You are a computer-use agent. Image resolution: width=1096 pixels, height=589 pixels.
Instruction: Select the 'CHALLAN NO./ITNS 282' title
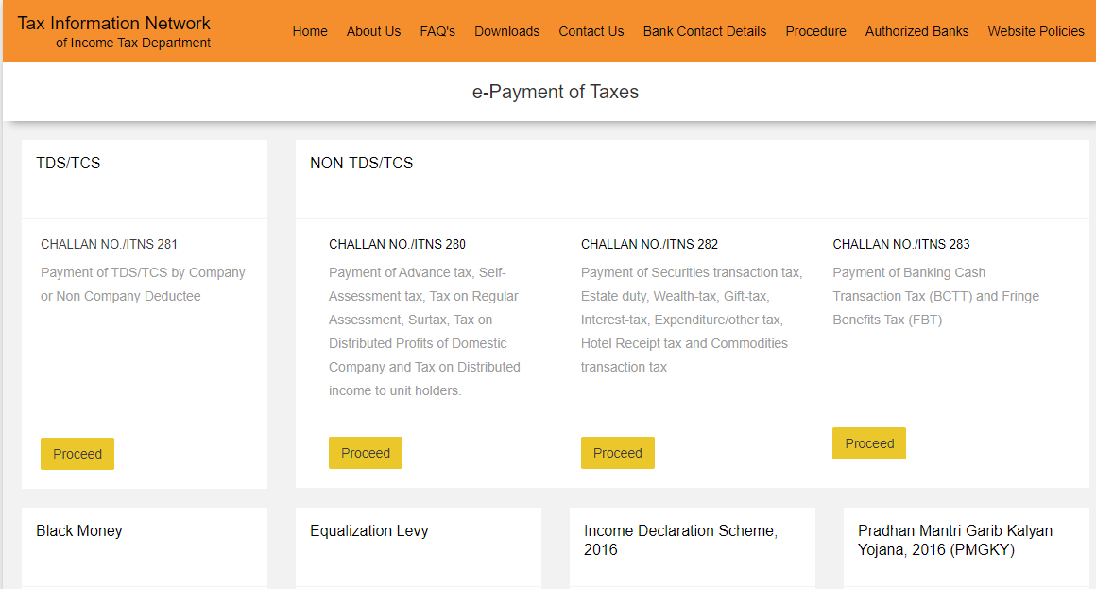[x=649, y=244]
